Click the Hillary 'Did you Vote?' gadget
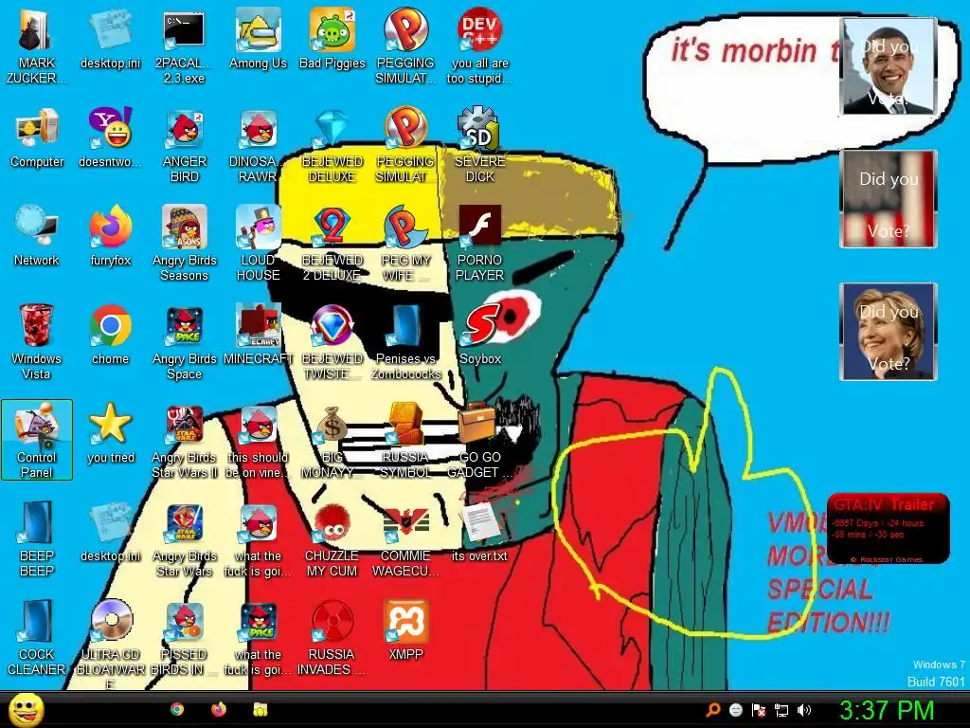The image size is (970, 728). pyautogui.click(x=889, y=332)
